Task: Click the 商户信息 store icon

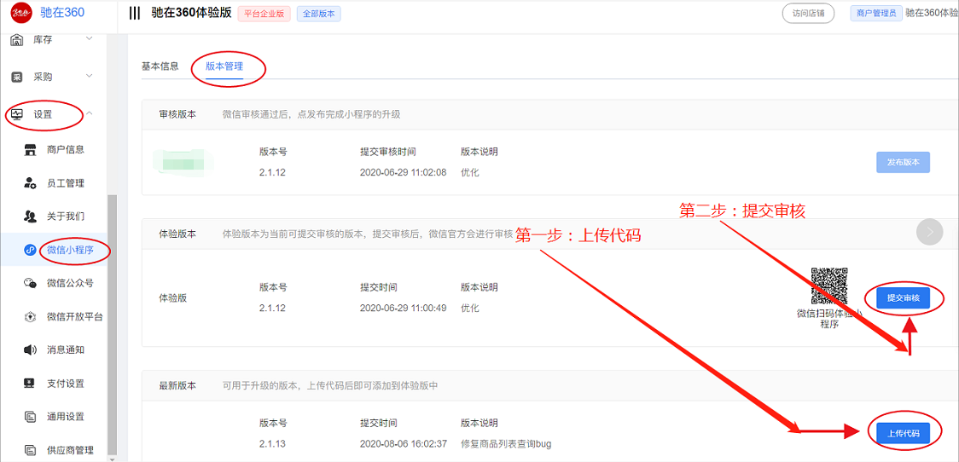Action: pos(30,150)
